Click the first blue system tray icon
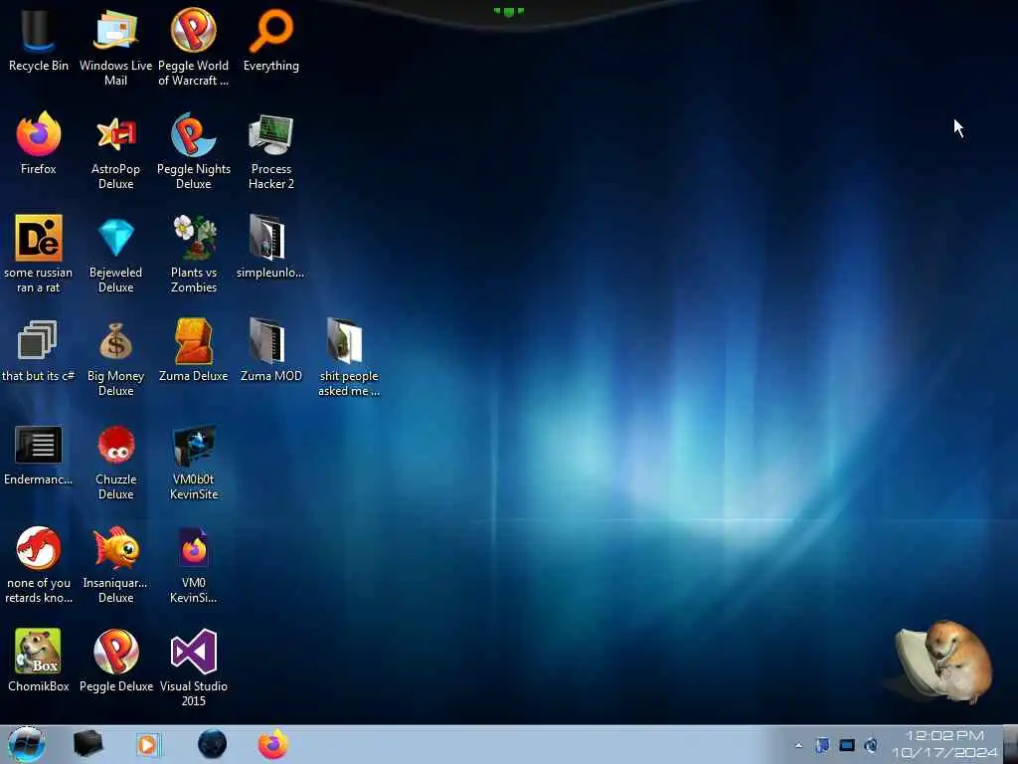Viewport: 1018px width, 764px height. 822,745
